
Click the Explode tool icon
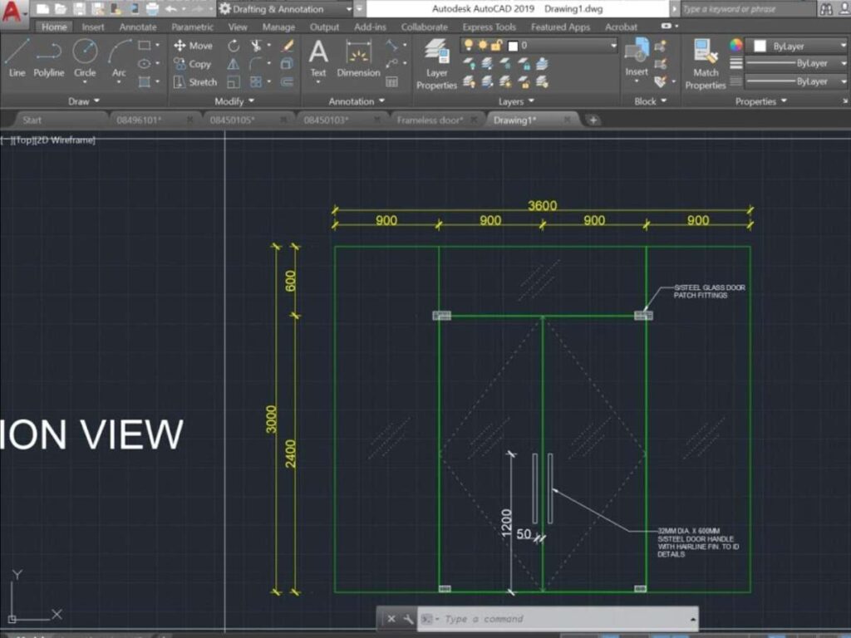[288, 64]
